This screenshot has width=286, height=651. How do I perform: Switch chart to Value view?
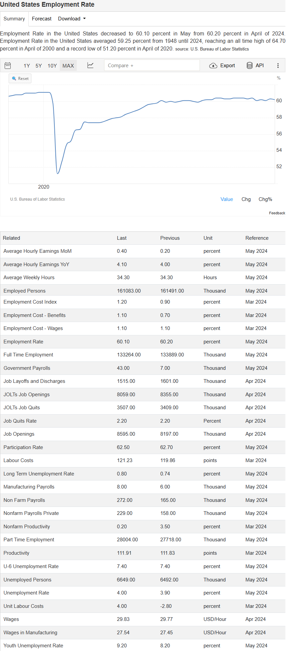(x=227, y=199)
